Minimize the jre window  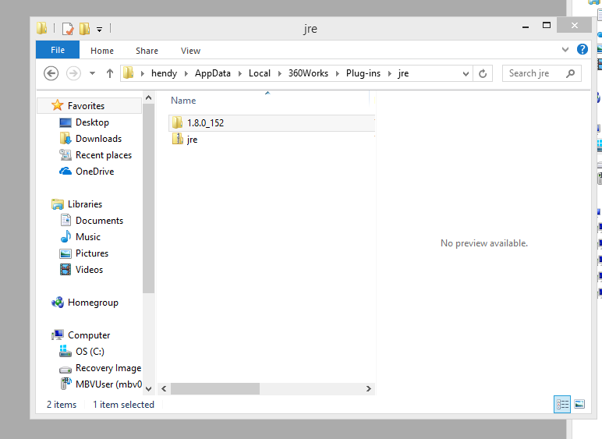coord(526,26)
